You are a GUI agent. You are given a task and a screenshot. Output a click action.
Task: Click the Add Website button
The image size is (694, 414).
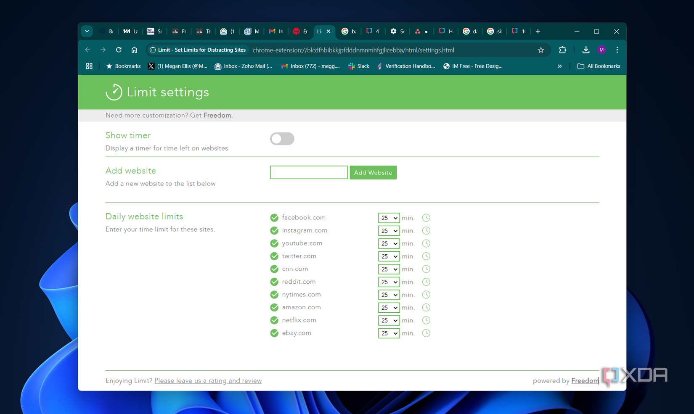click(x=373, y=173)
